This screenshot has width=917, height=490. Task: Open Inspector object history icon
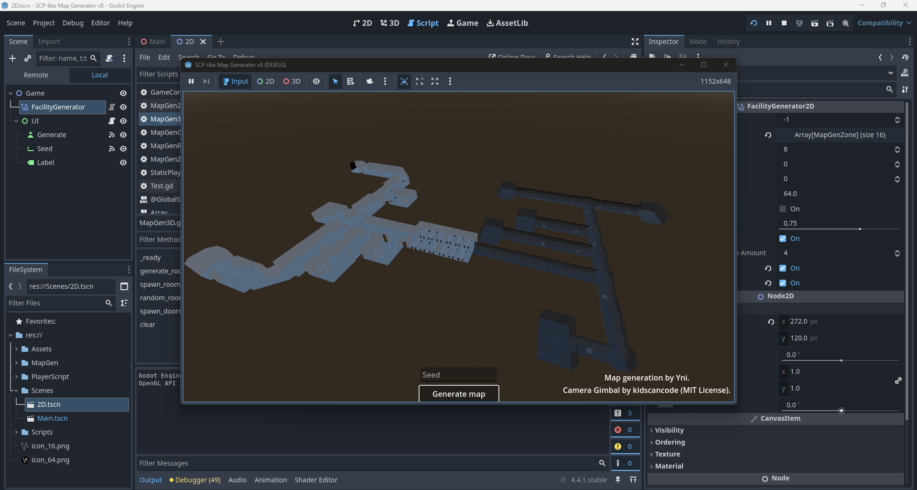[905, 57]
